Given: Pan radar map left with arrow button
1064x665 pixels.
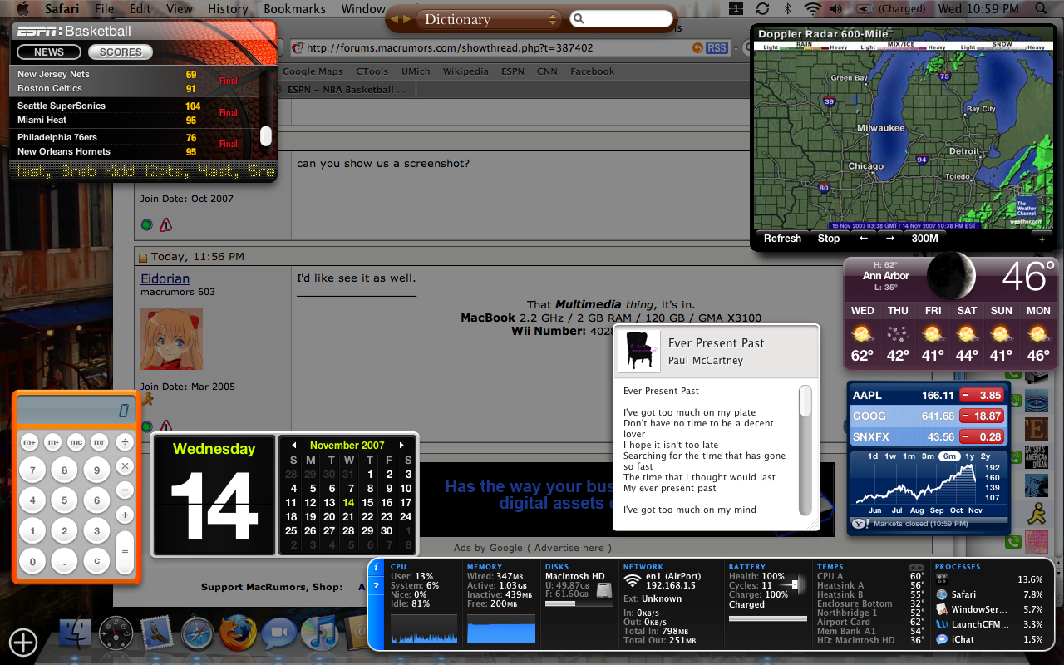Looking at the screenshot, I should (x=864, y=239).
